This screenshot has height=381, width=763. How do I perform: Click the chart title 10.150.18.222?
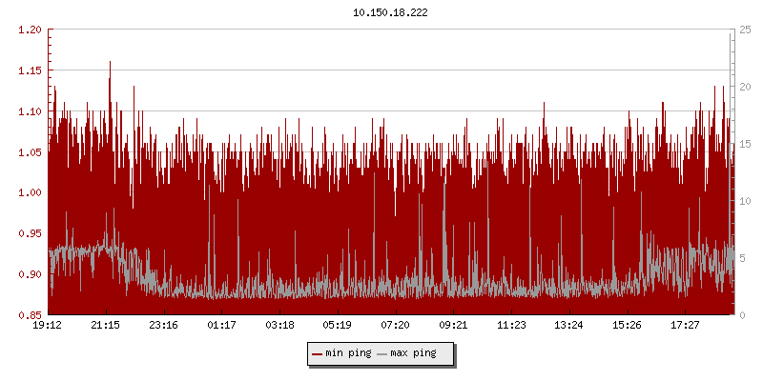[390, 12]
